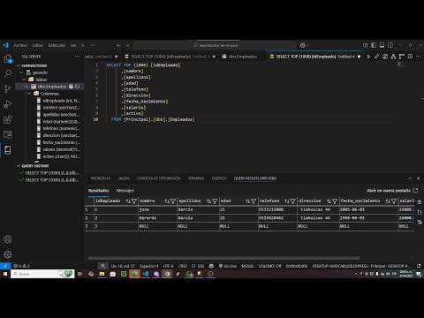Open the Ver menu
The height and width of the screenshot is (318, 424).
point(73,45)
